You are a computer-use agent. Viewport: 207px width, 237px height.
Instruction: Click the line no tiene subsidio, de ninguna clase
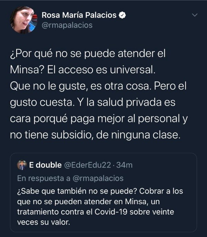(95, 135)
